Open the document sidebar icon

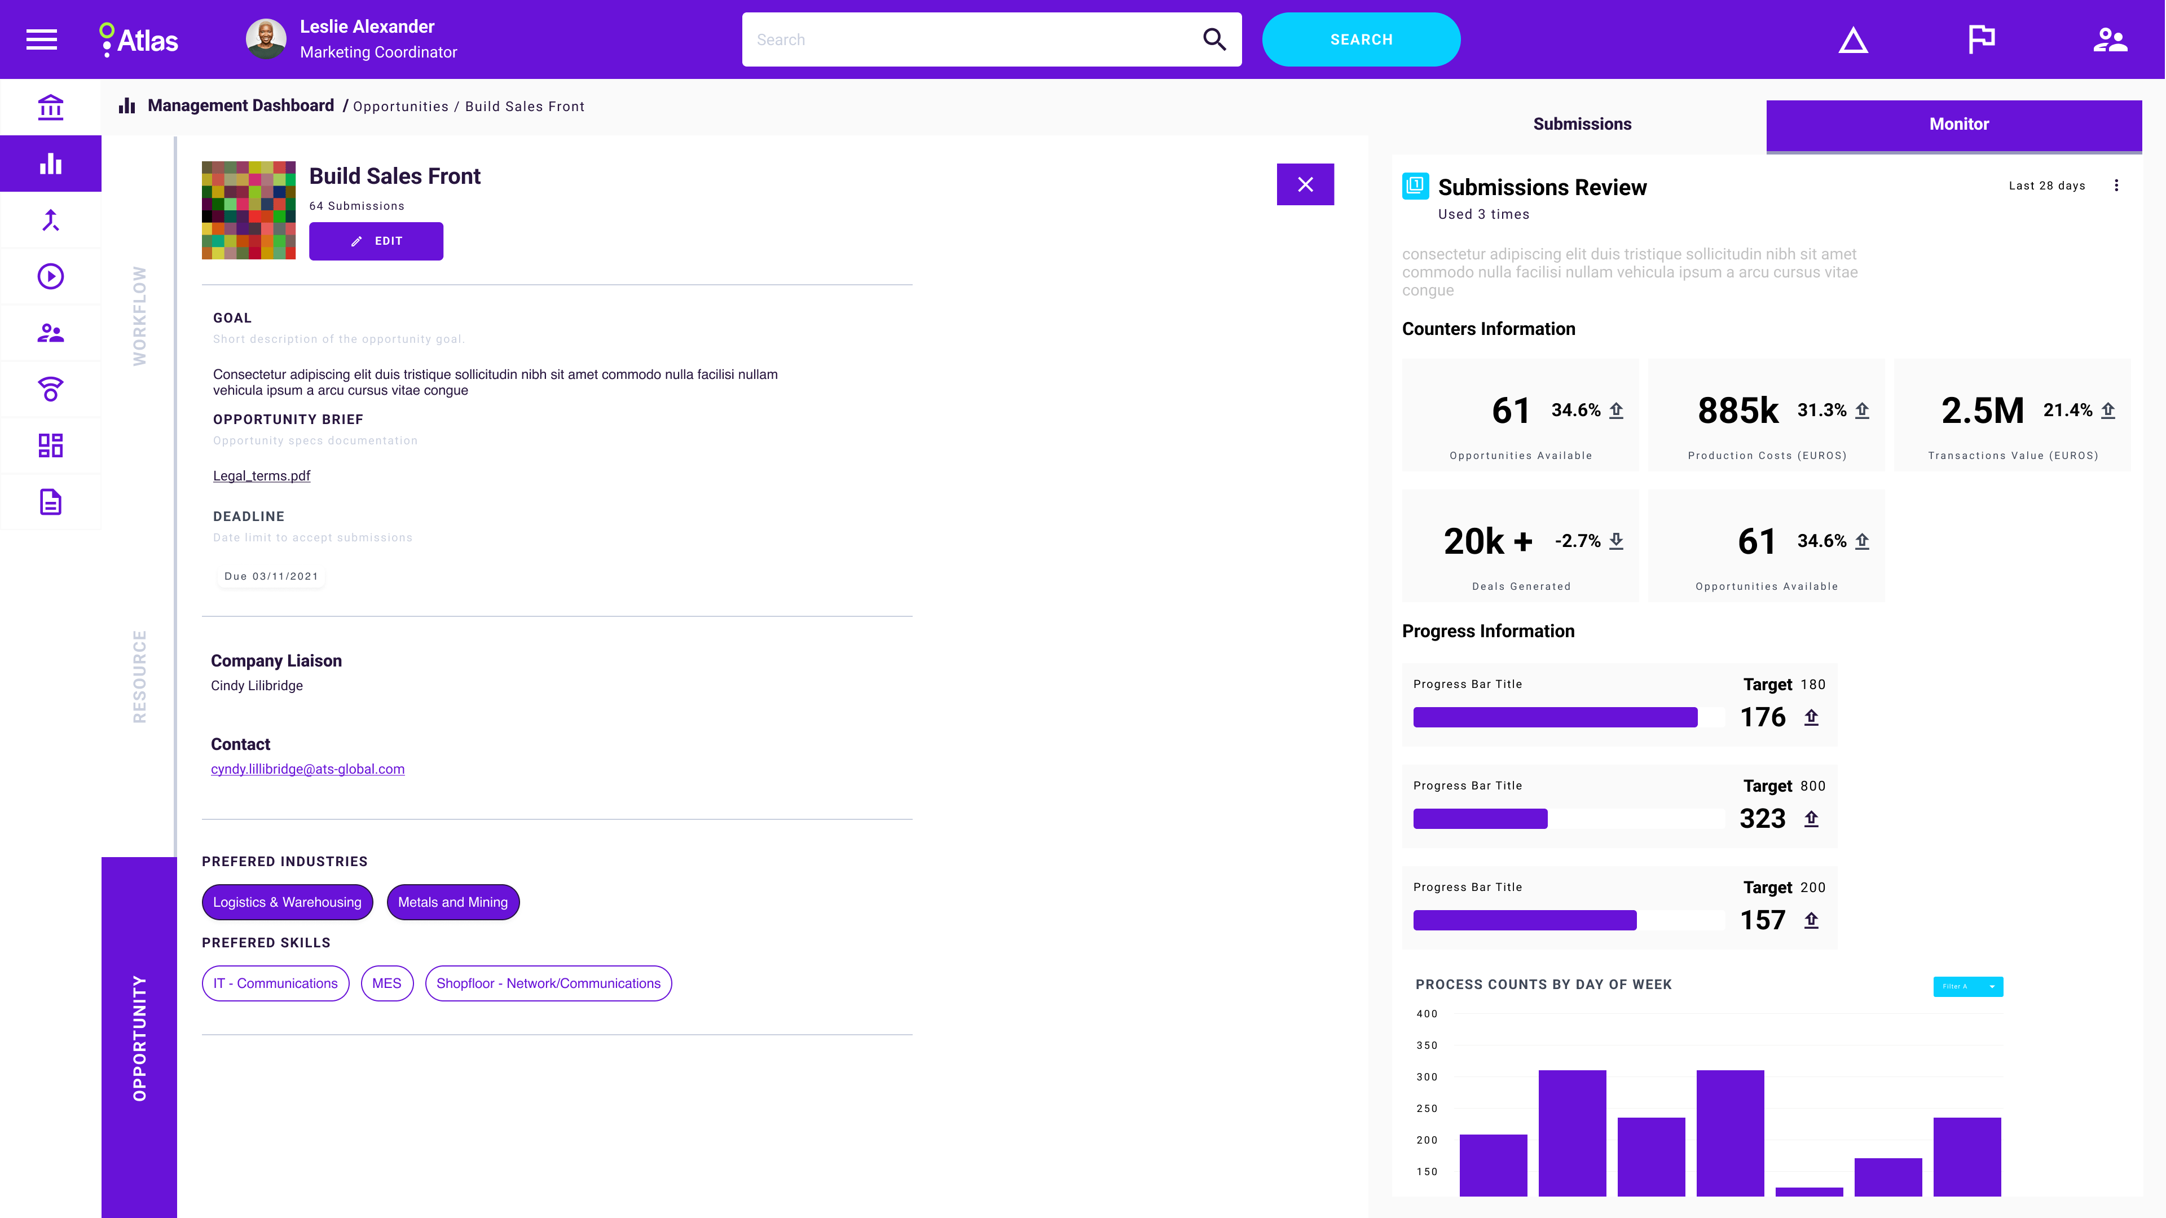(50, 502)
